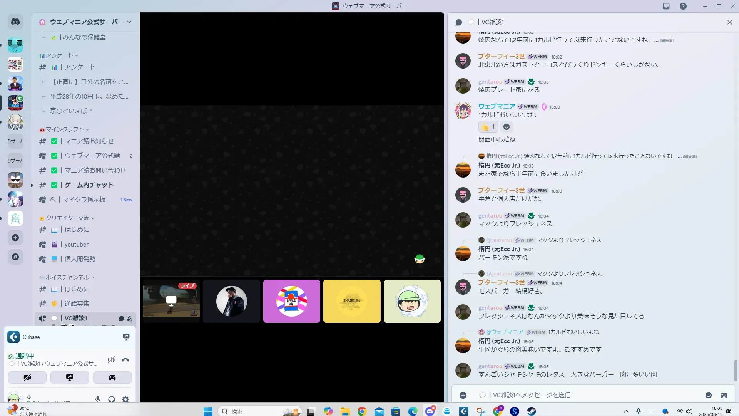Open the emoji picker in message box
Image resolution: width=739 pixels, height=416 pixels.
(708, 395)
